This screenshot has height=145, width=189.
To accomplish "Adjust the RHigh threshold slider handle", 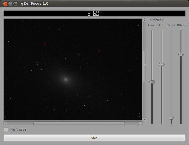I will click(181, 54).
